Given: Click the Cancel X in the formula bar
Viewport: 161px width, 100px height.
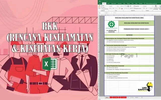Looking at the screenshot, I should (x=109, y=13).
